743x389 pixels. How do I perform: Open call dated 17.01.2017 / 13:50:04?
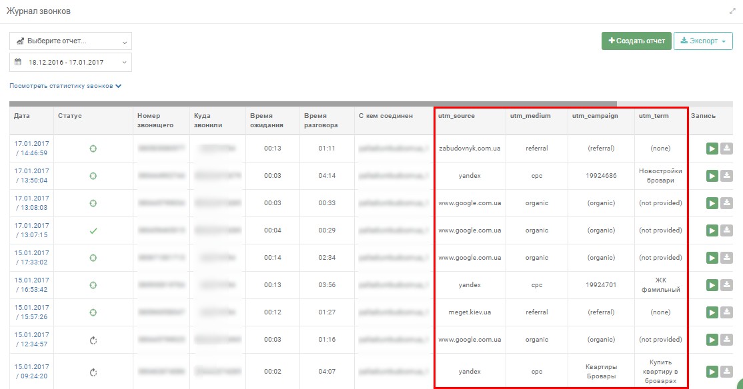[31, 176]
